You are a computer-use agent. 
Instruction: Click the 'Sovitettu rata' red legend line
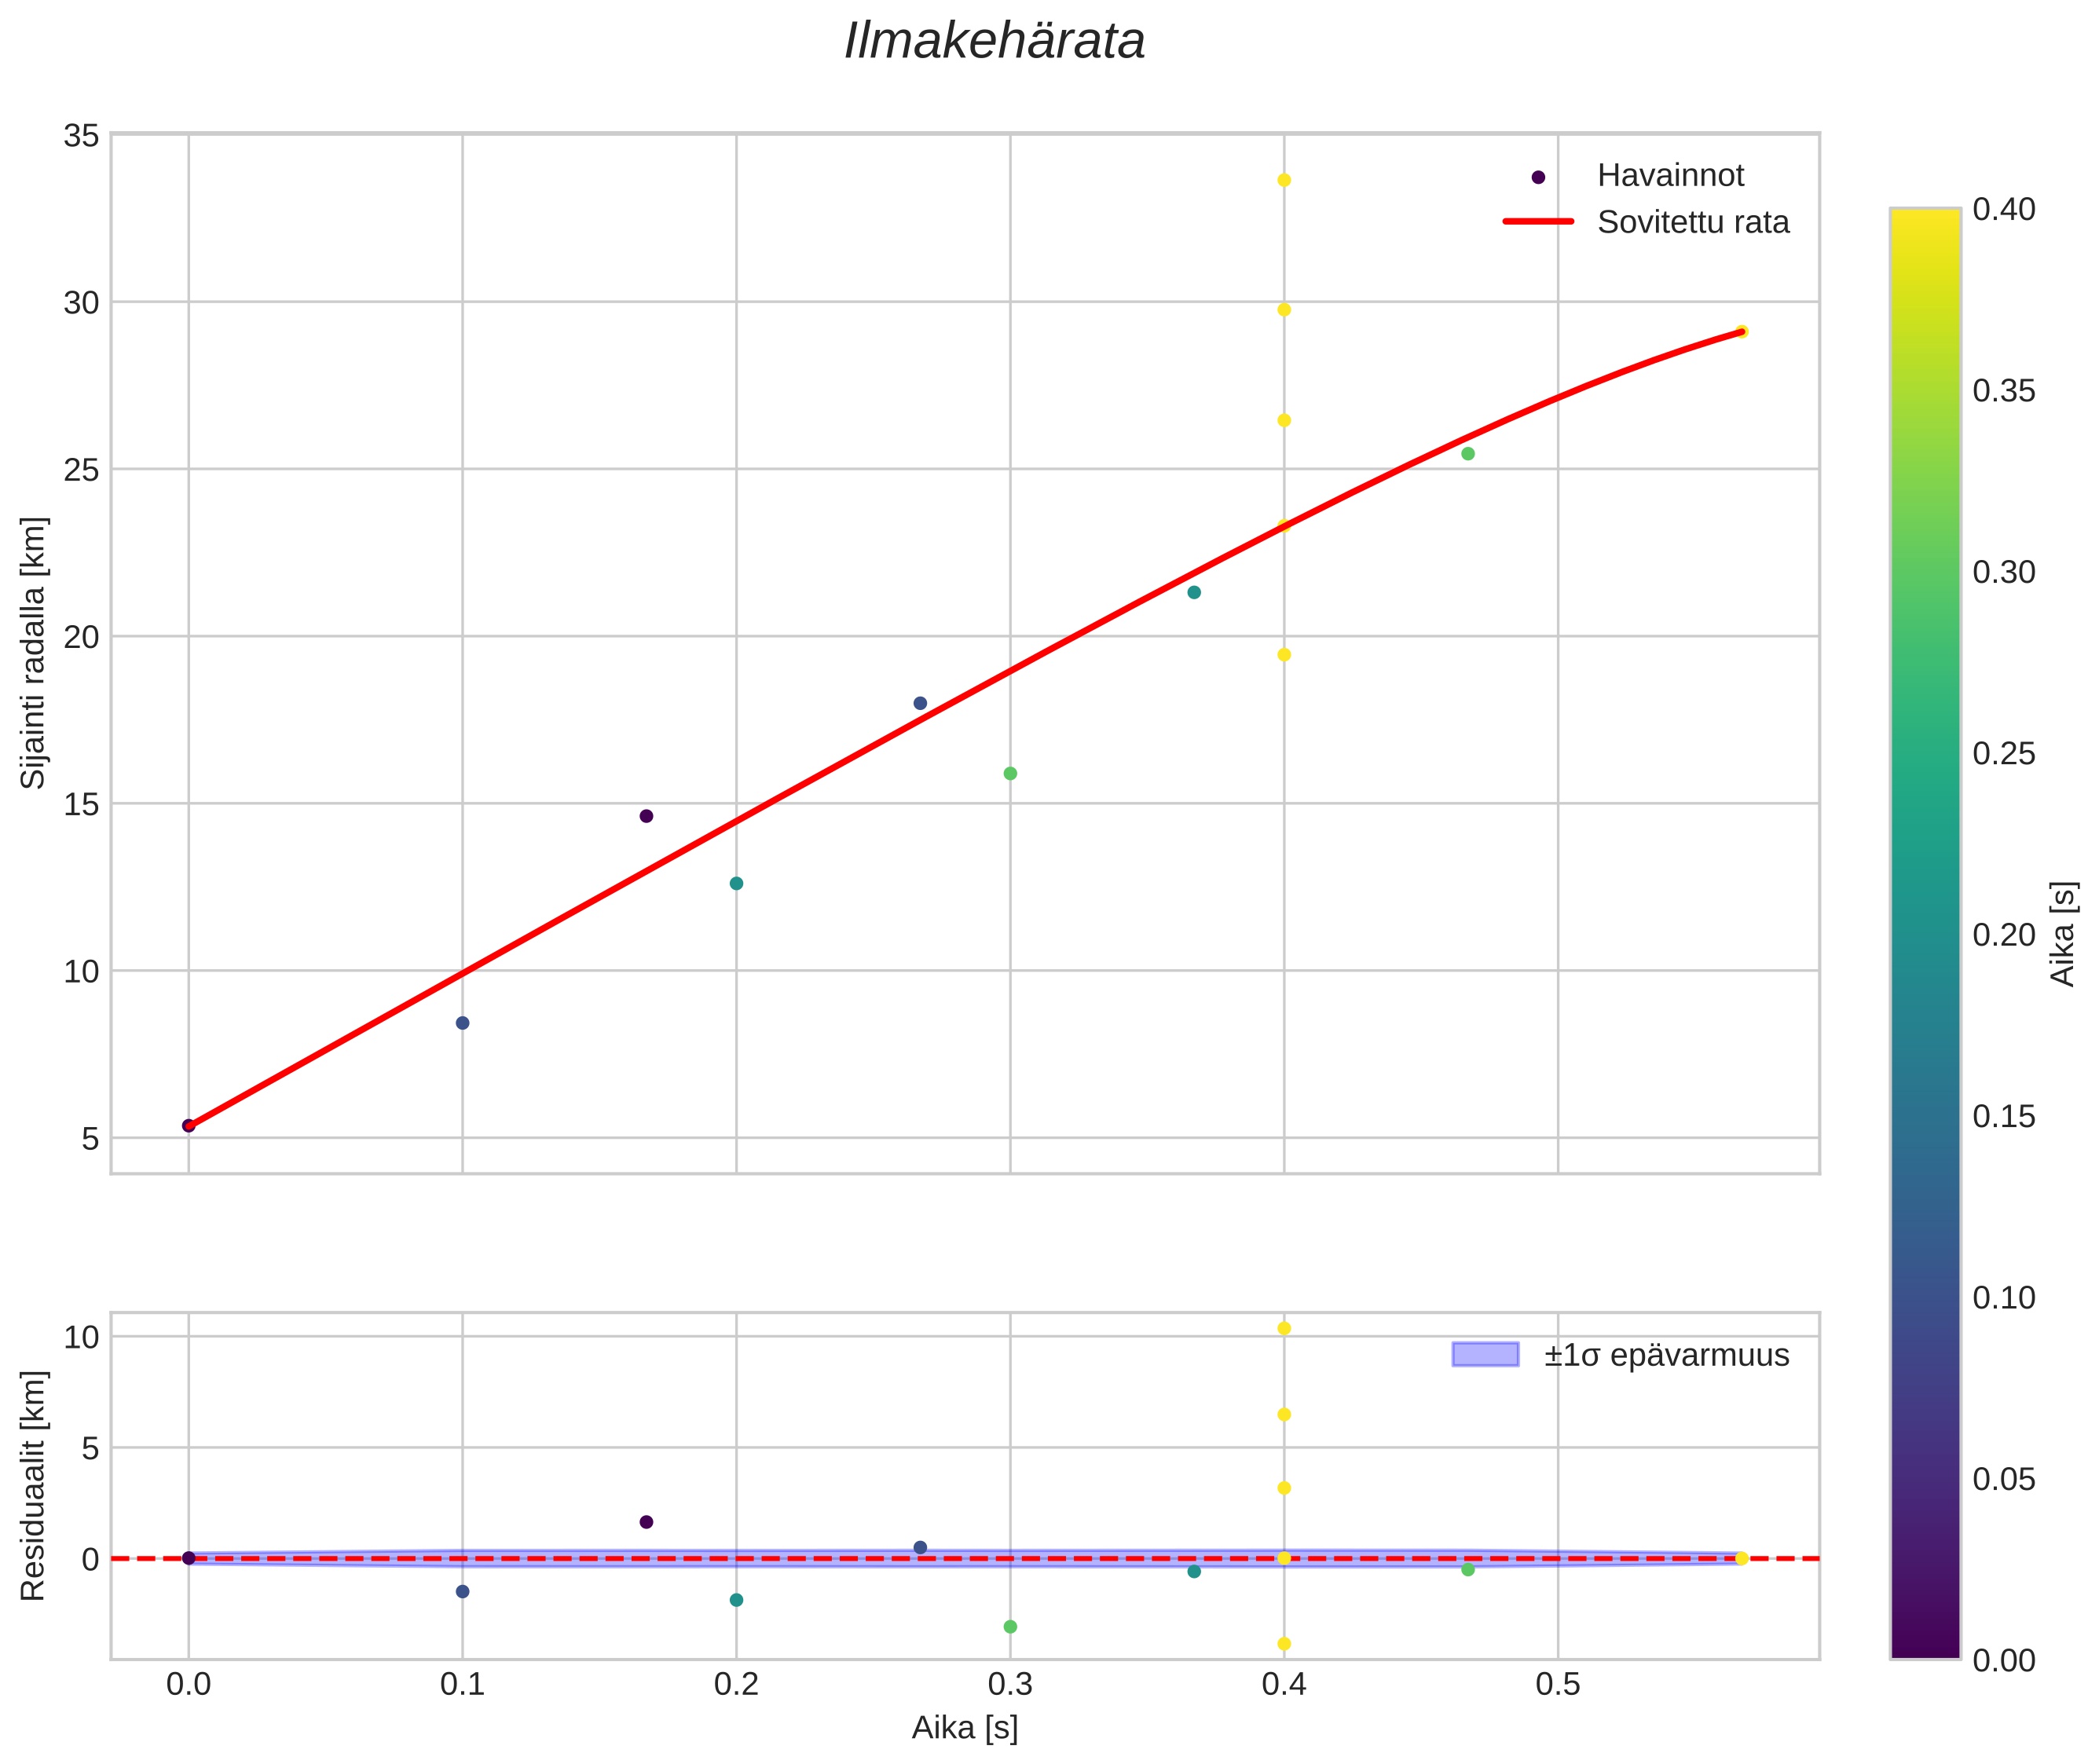(x=1538, y=222)
